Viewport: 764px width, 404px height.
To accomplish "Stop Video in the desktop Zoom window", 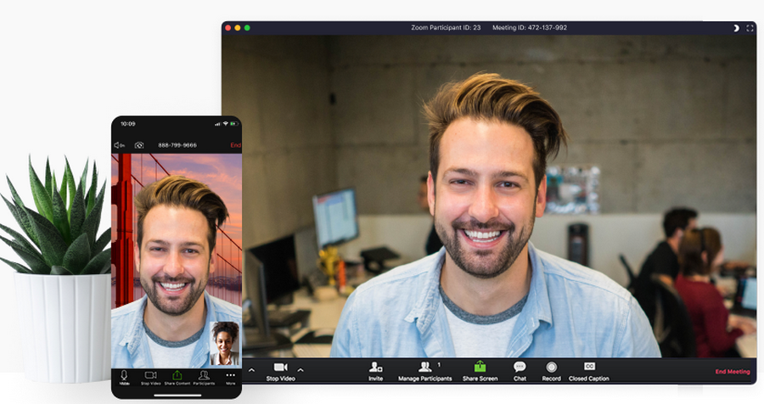I will (281, 372).
